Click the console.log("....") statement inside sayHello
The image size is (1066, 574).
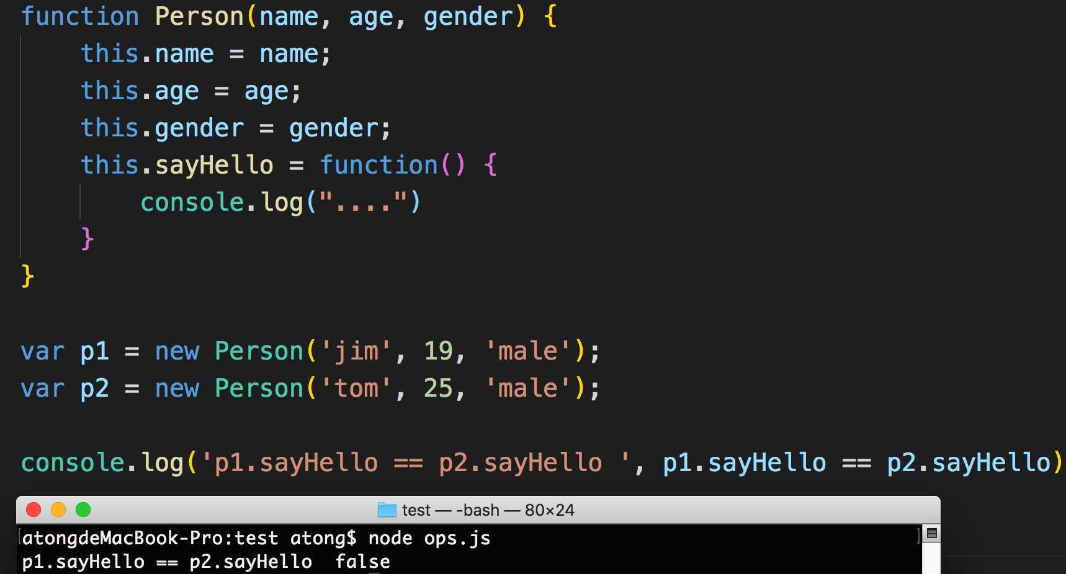[280, 203]
